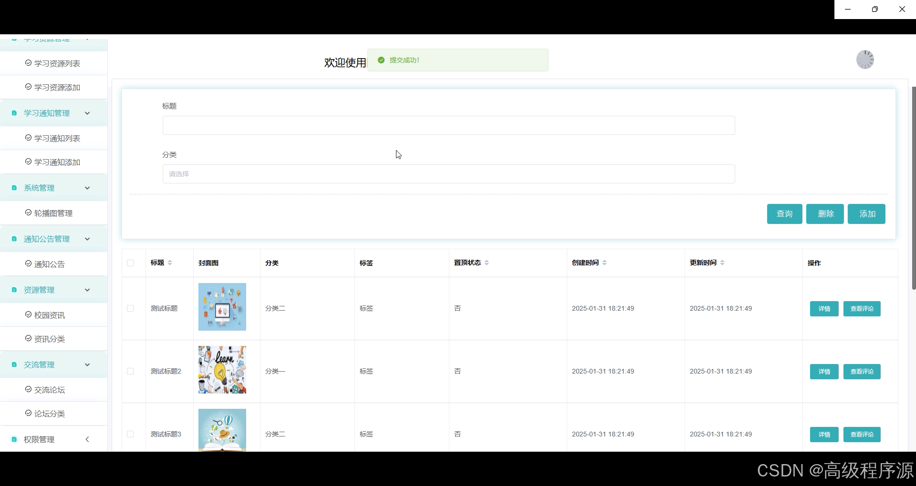Open 论坛分类 menu item
This screenshot has width=916, height=486.
click(x=53, y=414)
